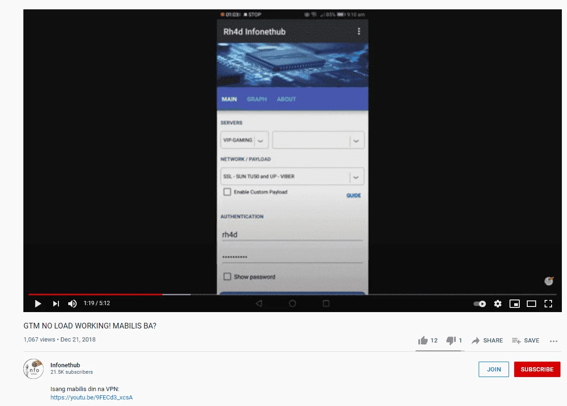Subscribe to Infonethub
The image size is (567, 406).
point(537,369)
